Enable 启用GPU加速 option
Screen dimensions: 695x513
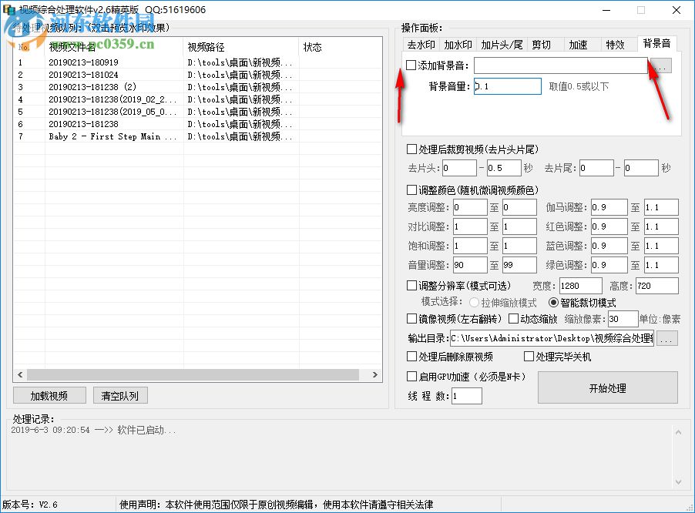(x=412, y=377)
